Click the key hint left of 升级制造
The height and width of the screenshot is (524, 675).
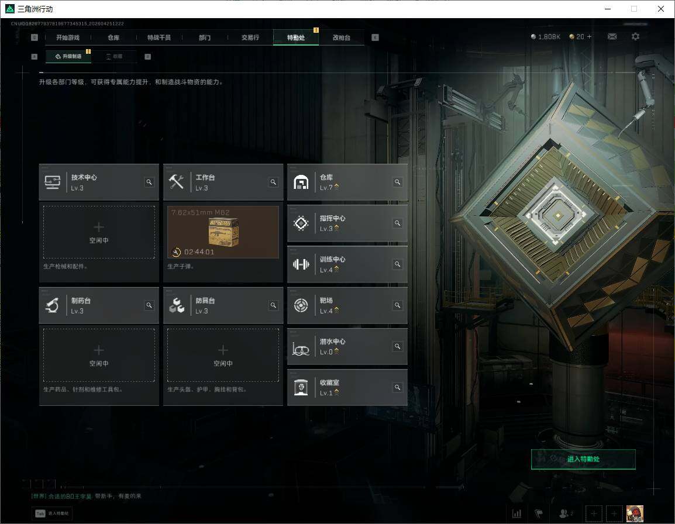pyautogui.click(x=35, y=56)
